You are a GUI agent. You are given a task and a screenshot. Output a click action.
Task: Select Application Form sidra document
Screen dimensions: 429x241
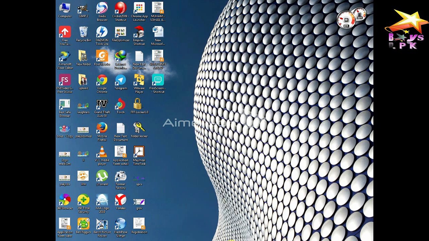pos(65,228)
